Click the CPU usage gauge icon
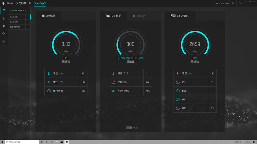Screen dimensions: 257x144 [49, 91]
